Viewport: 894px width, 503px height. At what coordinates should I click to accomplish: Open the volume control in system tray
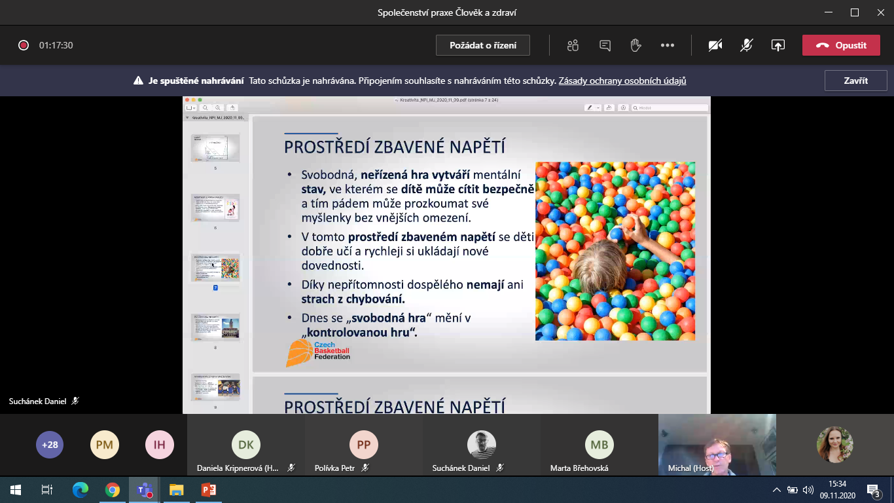tap(808, 489)
